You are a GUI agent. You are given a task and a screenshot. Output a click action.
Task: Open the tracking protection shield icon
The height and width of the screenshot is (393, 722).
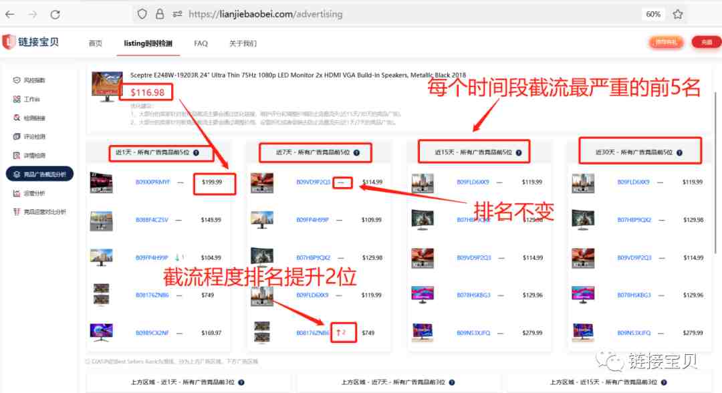point(142,14)
